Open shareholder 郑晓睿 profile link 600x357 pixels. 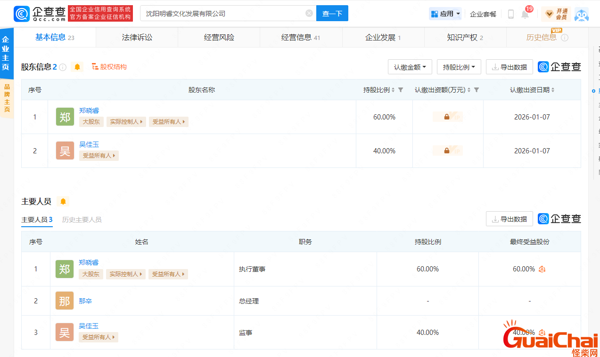pos(89,111)
